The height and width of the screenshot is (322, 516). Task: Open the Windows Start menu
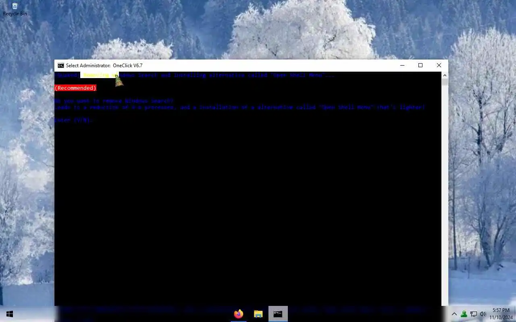[x=10, y=314]
